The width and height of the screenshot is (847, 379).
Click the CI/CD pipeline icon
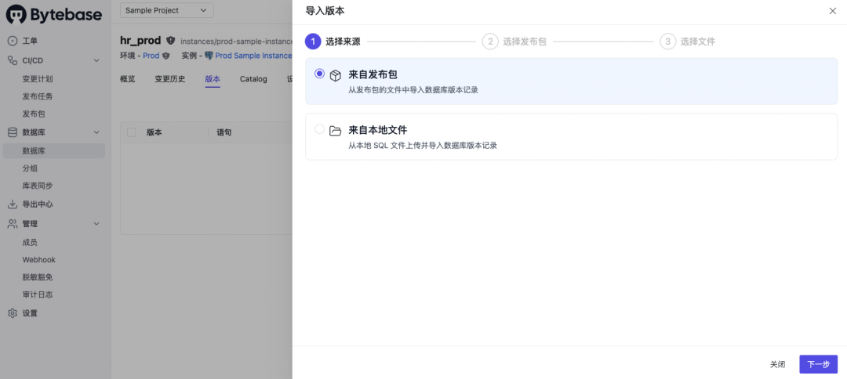[x=13, y=60]
